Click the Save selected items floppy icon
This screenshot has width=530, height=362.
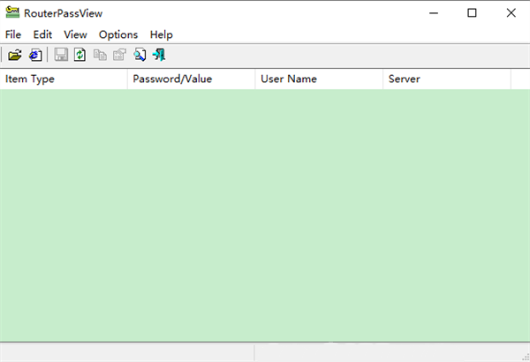pyautogui.click(x=61, y=55)
